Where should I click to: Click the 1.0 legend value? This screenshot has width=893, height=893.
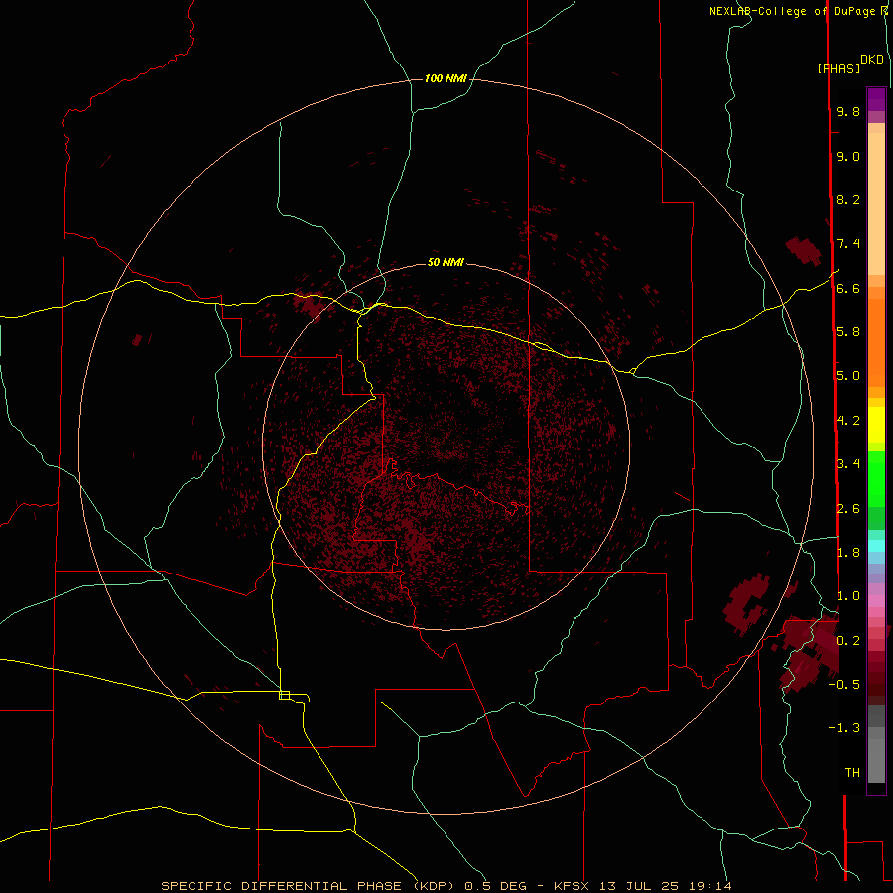tap(848, 596)
